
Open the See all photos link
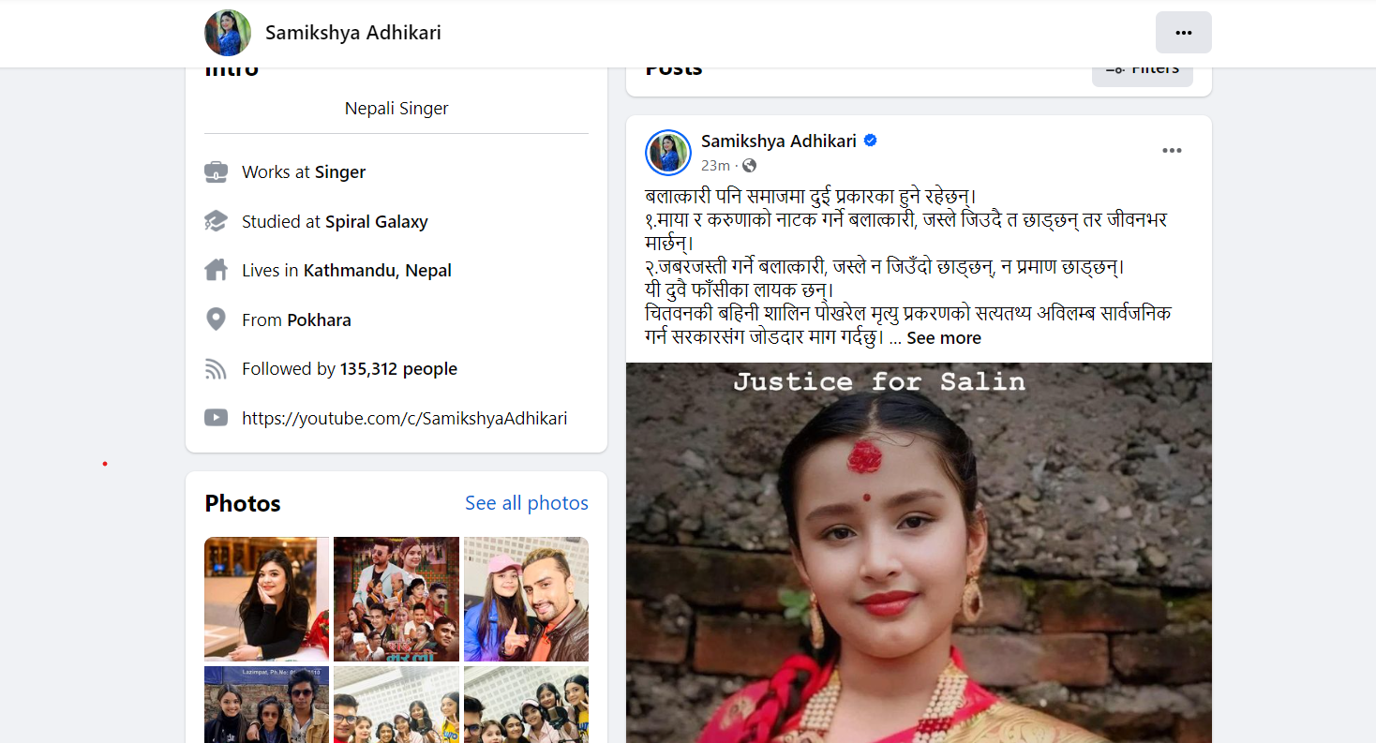click(527, 503)
